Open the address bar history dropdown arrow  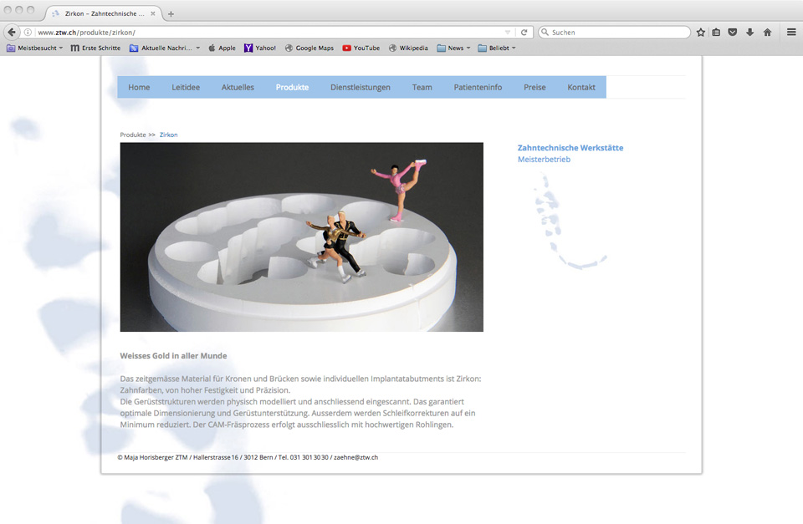(508, 33)
